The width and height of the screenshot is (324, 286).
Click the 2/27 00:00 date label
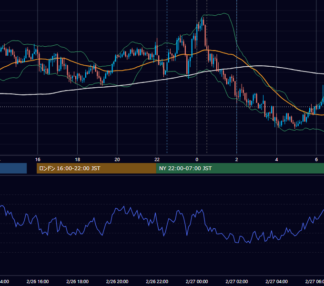click(197, 281)
